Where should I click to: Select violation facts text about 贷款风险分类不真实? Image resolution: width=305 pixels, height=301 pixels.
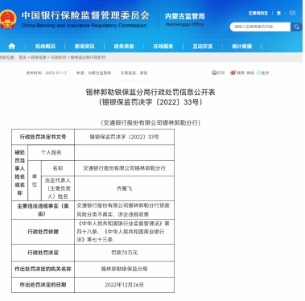click(x=123, y=210)
